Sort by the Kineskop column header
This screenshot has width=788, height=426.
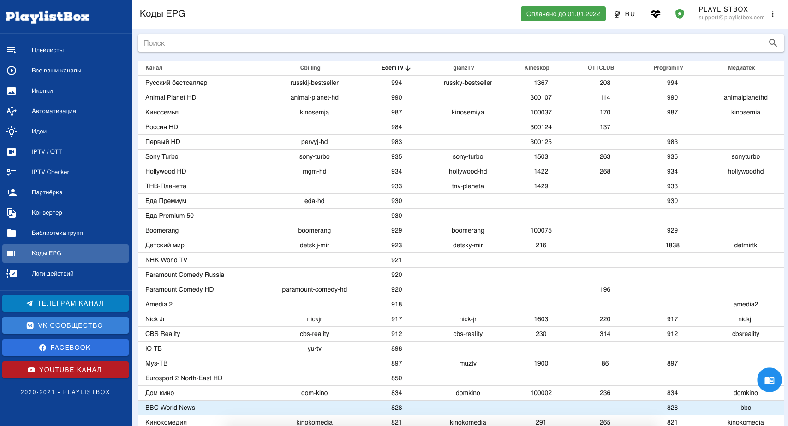click(x=537, y=68)
